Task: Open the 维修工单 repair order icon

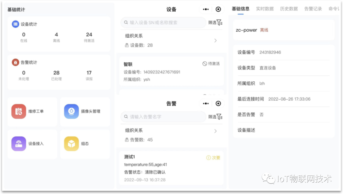Action: coord(19,111)
